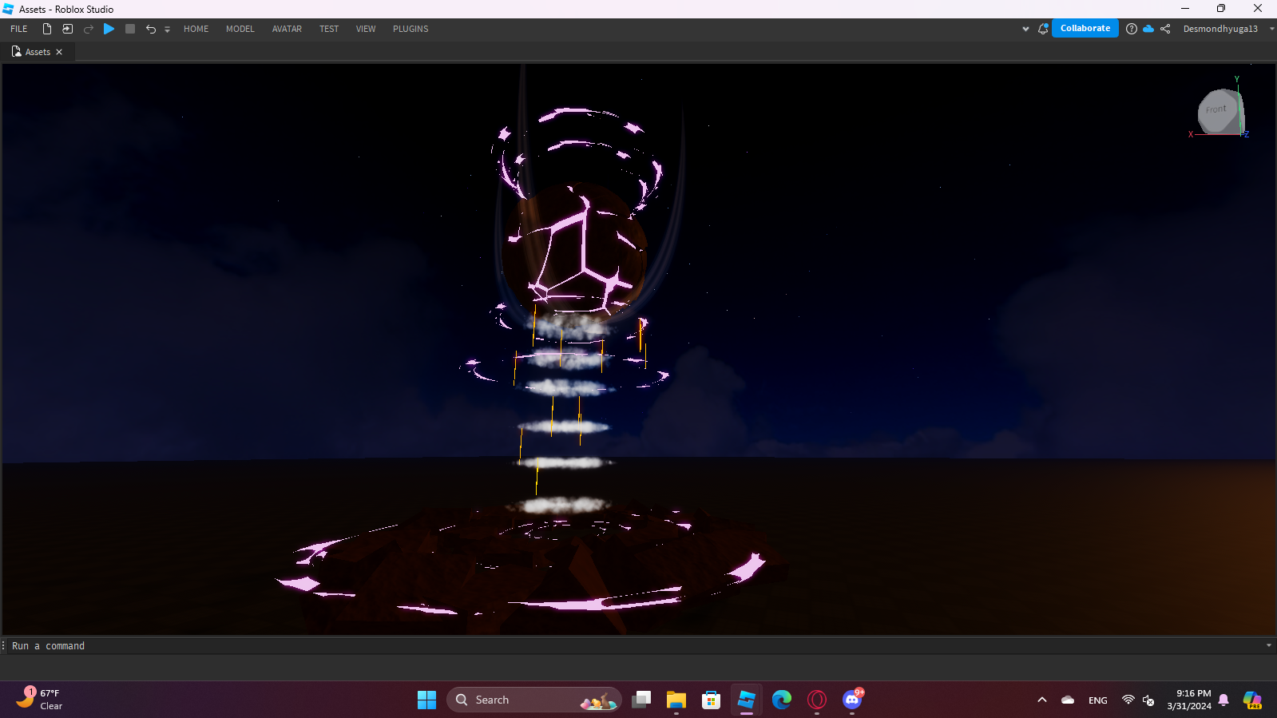Click ENG language indicator
The height and width of the screenshot is (718, 1277).
coord(1098,700)
